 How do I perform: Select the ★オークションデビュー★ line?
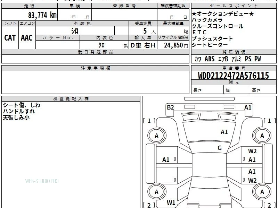point(223,14)
